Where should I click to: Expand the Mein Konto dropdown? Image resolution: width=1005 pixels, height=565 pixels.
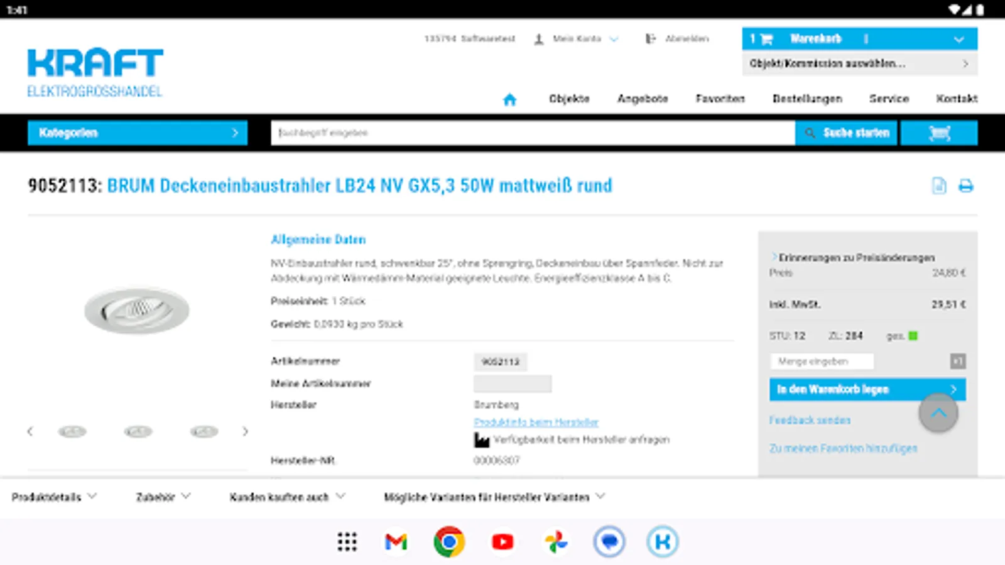coord(614,40)
